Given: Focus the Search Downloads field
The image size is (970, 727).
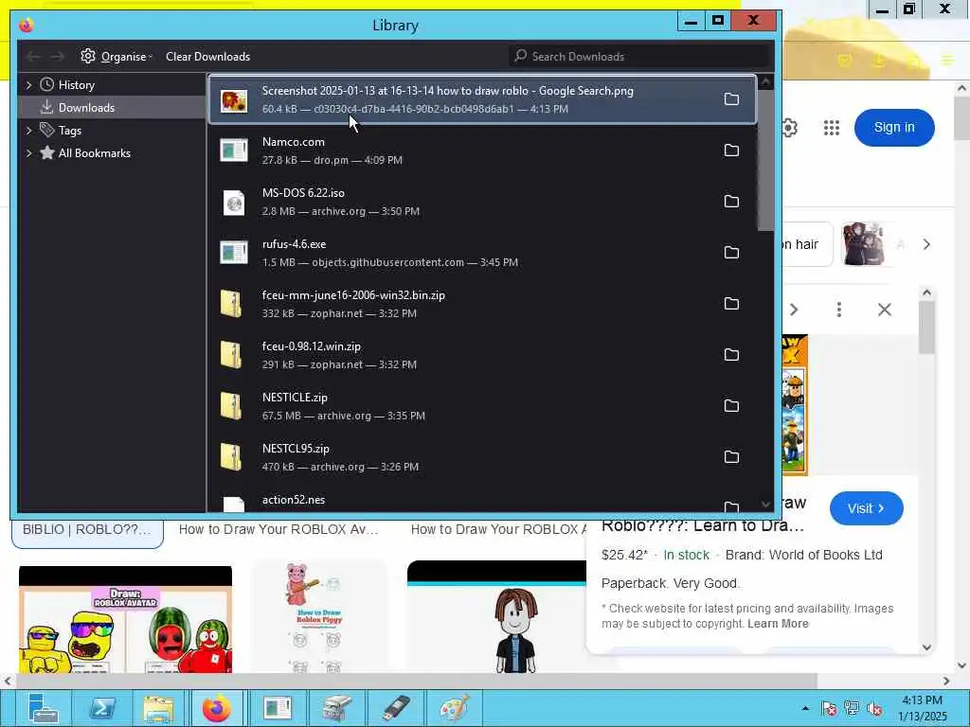Looking at the screenshot, I should tap(639, 56).
